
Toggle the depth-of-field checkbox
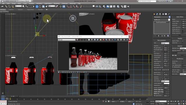click(183, 41)
